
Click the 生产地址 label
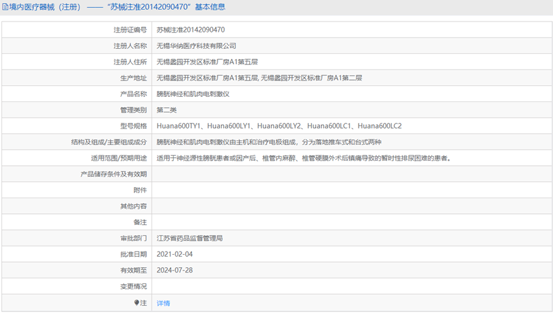(x=133, y=78)
